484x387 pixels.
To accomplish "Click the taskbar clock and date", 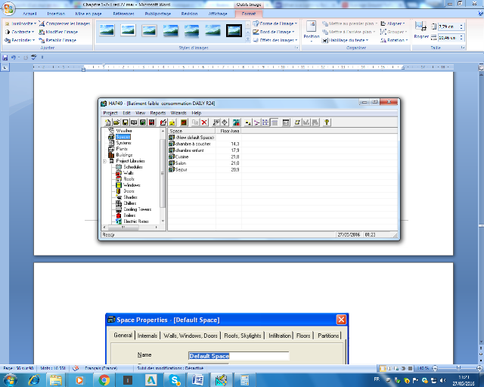I will point(464,380).
